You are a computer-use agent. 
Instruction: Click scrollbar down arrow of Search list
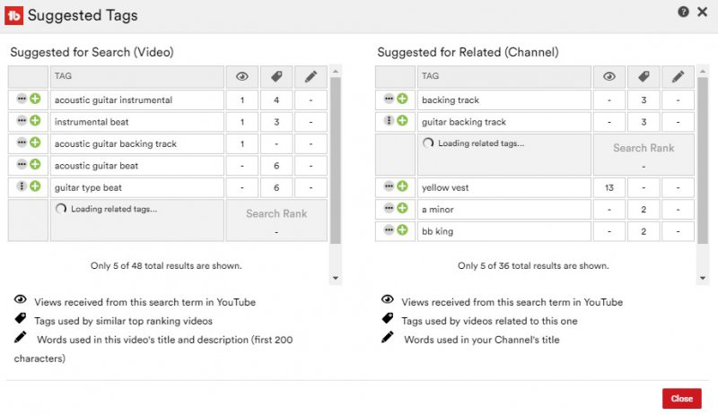(336, 278)
